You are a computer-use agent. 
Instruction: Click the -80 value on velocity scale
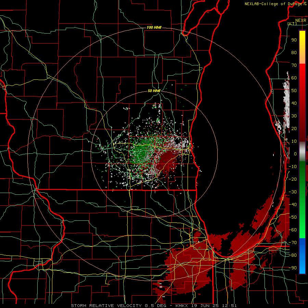(293, 255)
